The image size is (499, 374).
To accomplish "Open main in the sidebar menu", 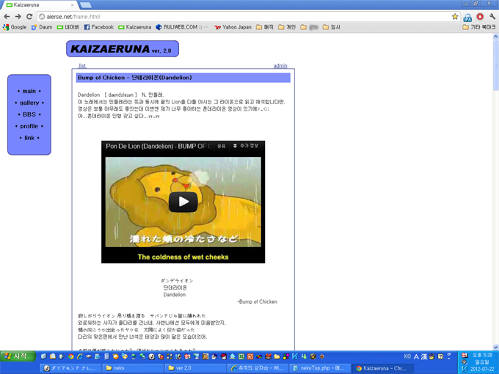I will (29, 91).
